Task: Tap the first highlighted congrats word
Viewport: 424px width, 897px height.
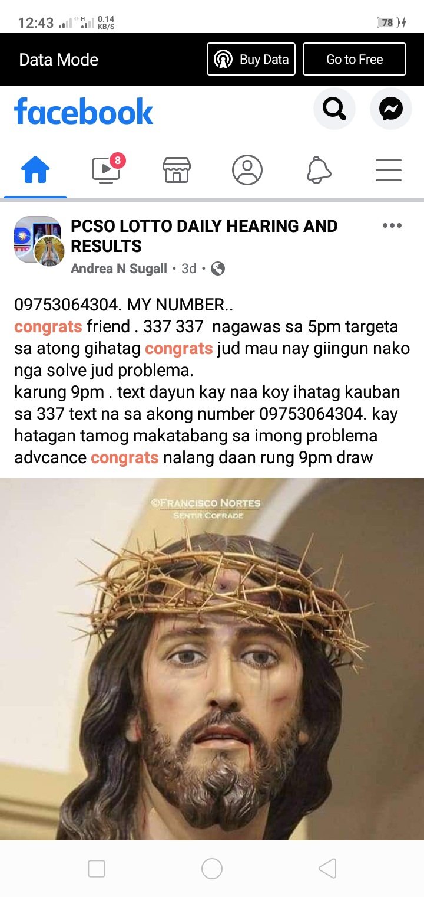Action: [48, 326]
